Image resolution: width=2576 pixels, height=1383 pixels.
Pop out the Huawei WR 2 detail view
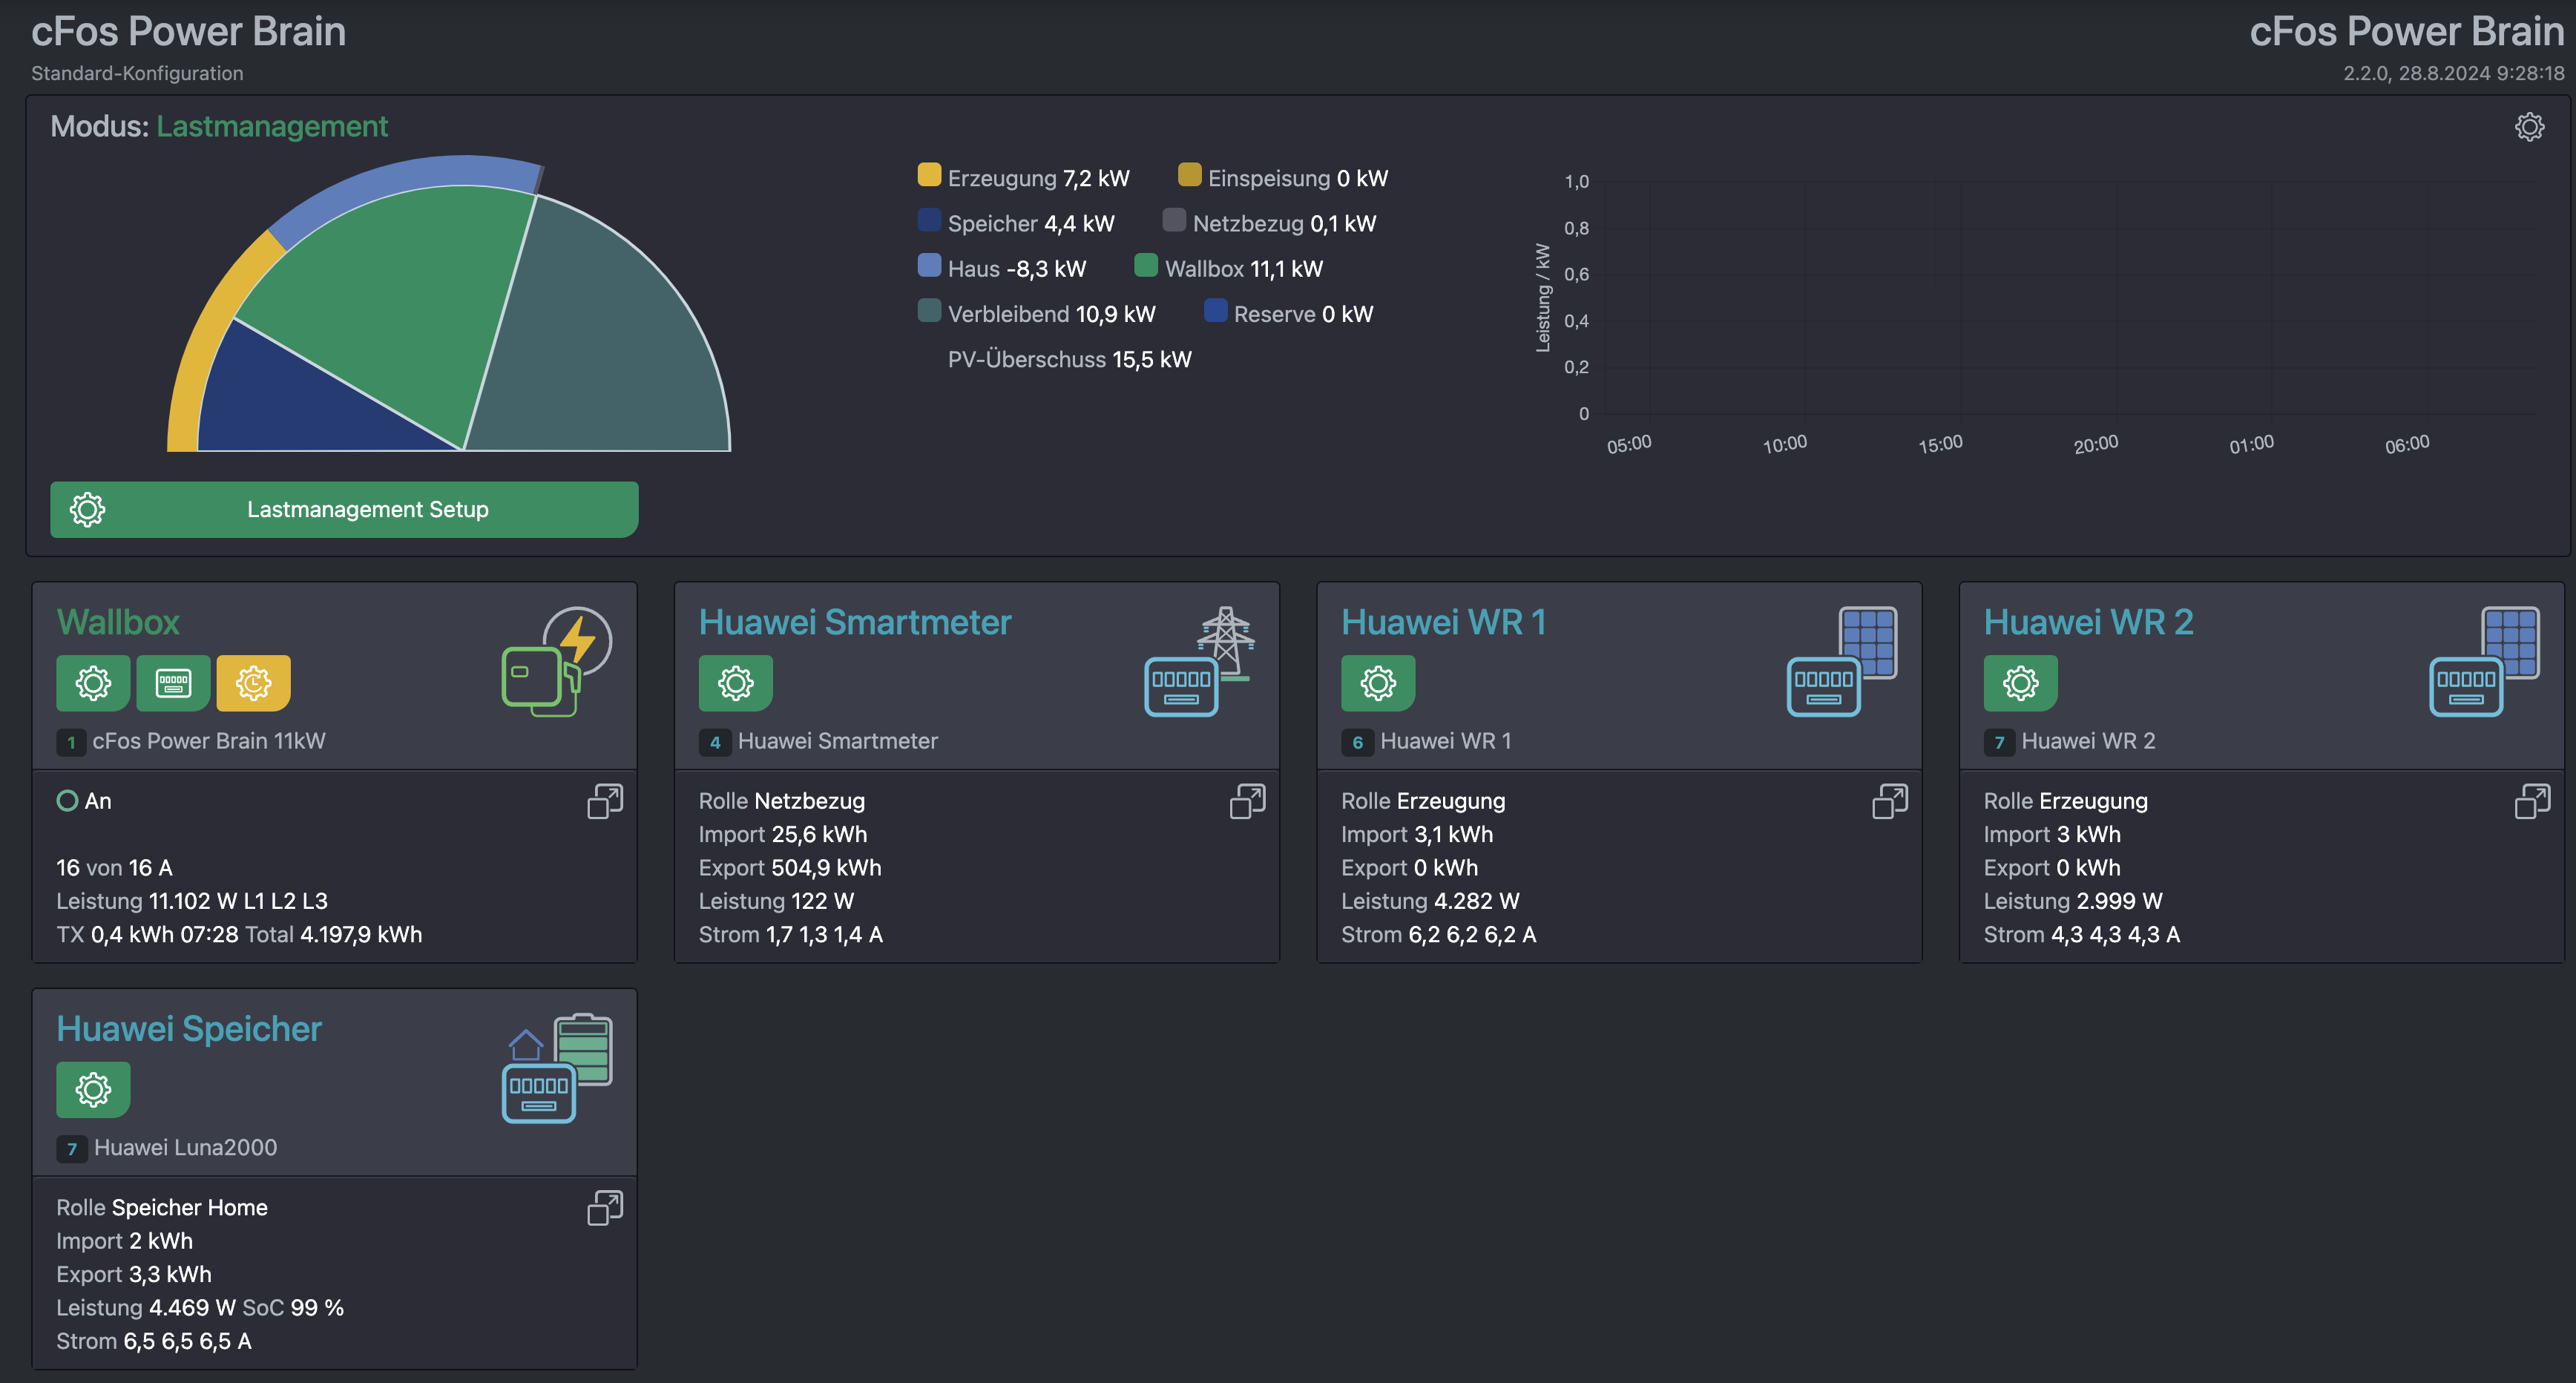point(2532,801)
